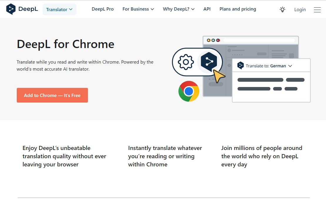Open the API menu item
The width and height of the screenshot is (326, 208).
coord(207,9)
